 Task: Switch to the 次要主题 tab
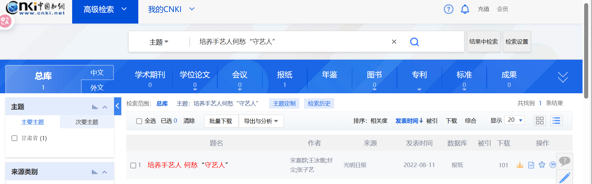pyautogui.click(x=87, y=122)
